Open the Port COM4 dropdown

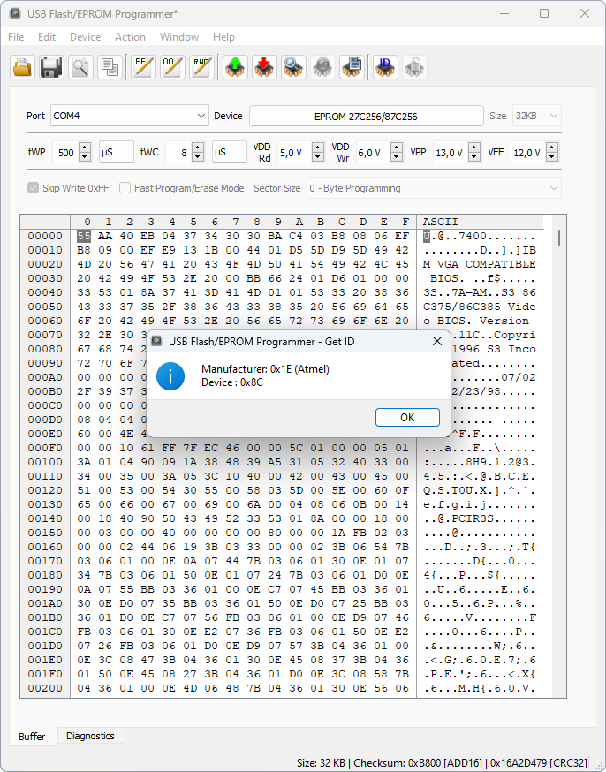pos(130,116)
